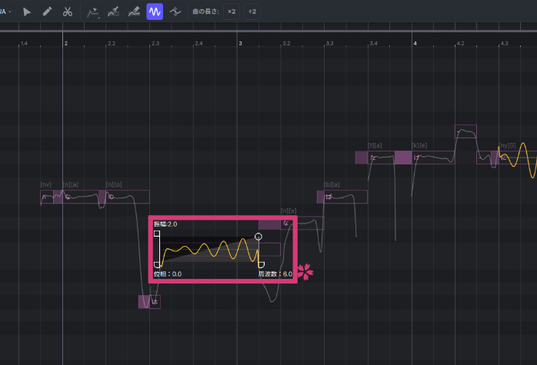This screenshot has width=537, height=365.
Task: Click the ×2 song length button
Action: [232, 12]
